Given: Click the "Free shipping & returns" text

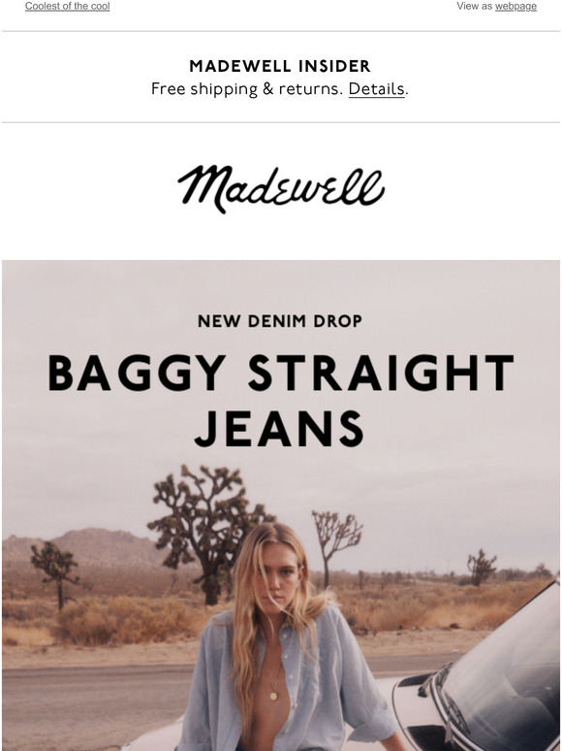Looking at the screenshot, I should click(x=247, y=89).
